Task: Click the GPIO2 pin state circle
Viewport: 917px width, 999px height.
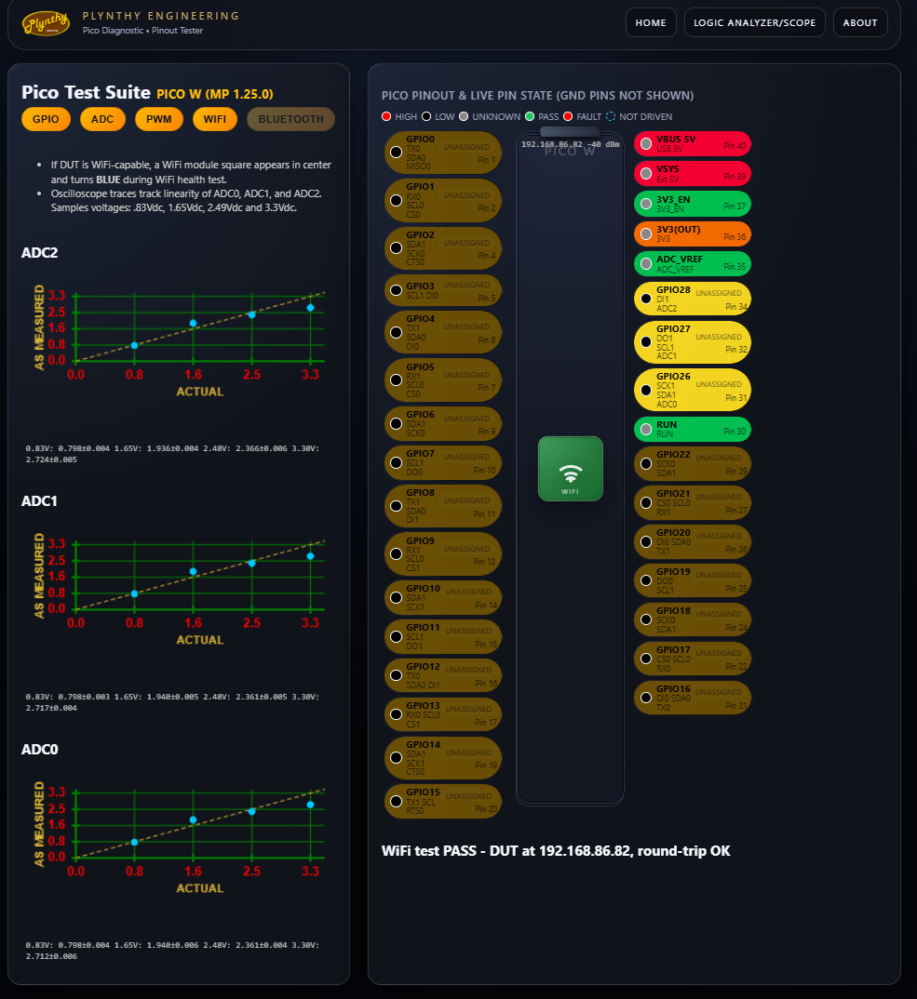Action: click(396, 247)
